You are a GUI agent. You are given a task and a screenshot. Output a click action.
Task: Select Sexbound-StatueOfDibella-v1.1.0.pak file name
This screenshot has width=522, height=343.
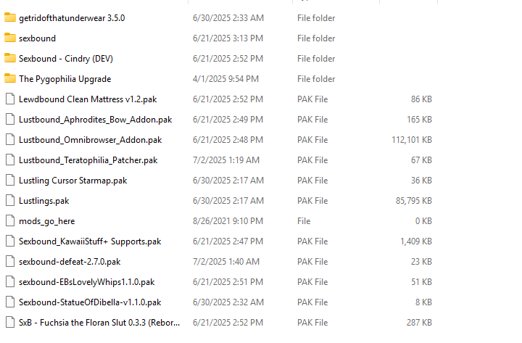[x=90, y=302]
